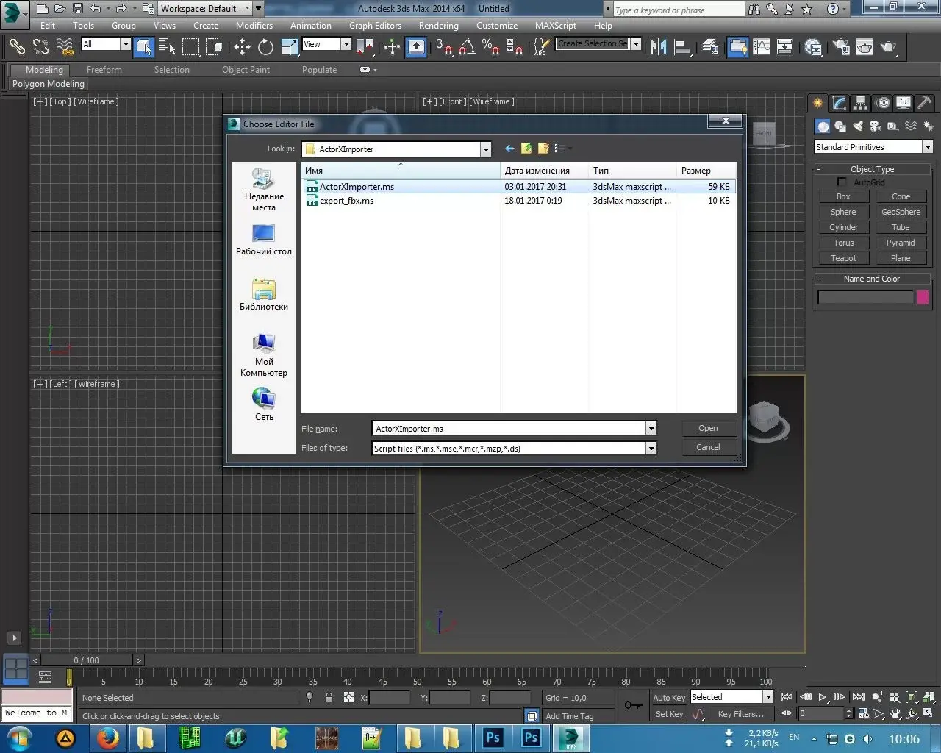The image size is (941, 753).
Task: Click the Unlink Selection tool
Action: click(x=40, y=47)
